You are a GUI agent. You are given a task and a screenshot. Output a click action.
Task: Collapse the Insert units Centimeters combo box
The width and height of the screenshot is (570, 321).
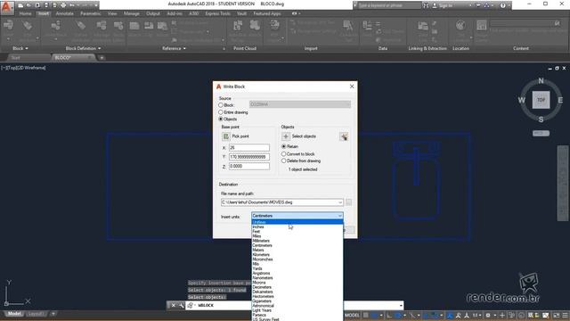pos(297,216)
